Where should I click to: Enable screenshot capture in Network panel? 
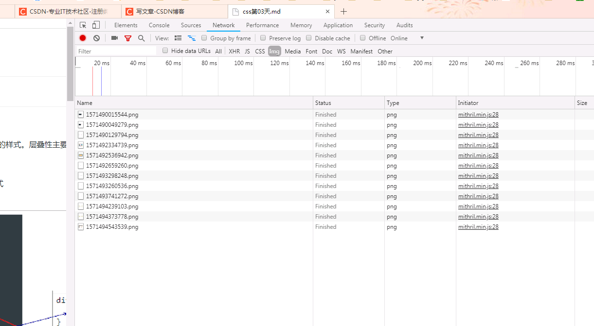coord(114,38)
